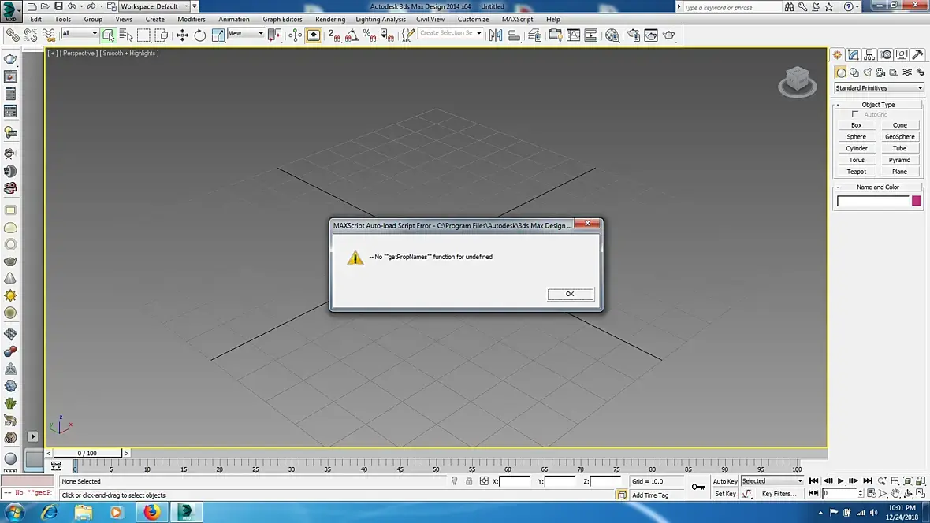Switch to the Modify panel tab

[x=853, y=55]
